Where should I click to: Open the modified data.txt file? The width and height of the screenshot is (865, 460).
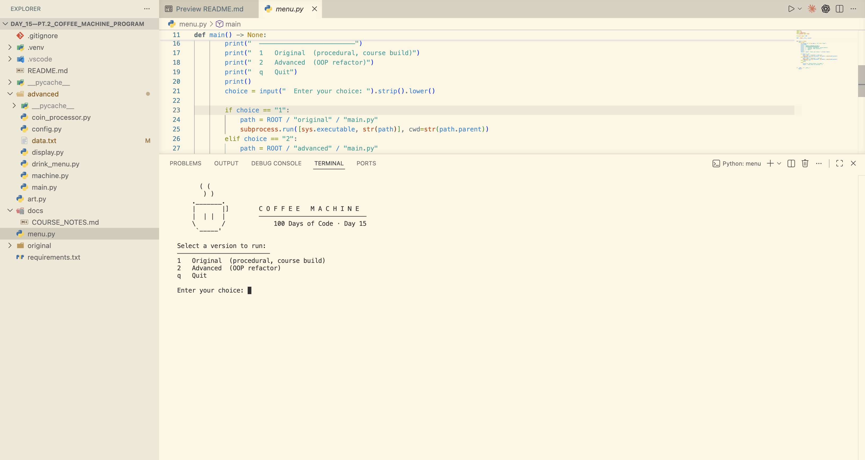tap(79, 141)
